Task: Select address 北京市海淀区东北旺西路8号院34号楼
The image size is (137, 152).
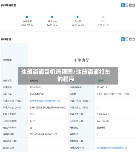Action: pyautogui.click(x=48, y=107)
